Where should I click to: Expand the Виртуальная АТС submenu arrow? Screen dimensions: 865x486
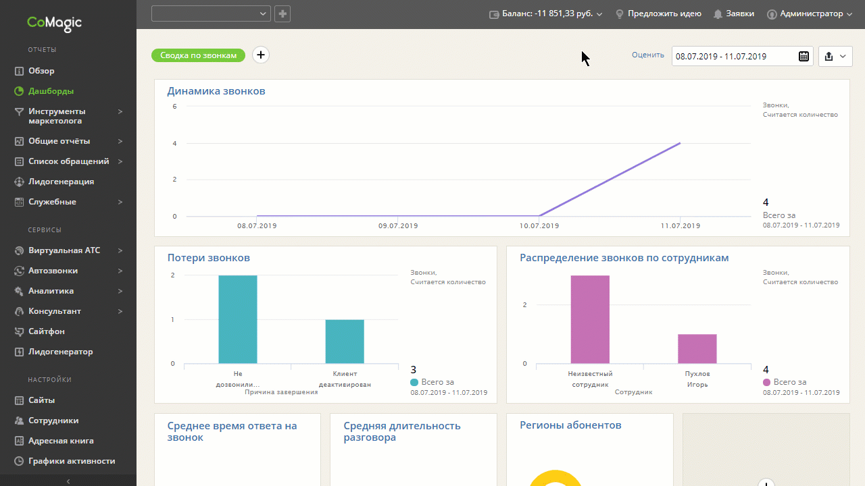120,250
